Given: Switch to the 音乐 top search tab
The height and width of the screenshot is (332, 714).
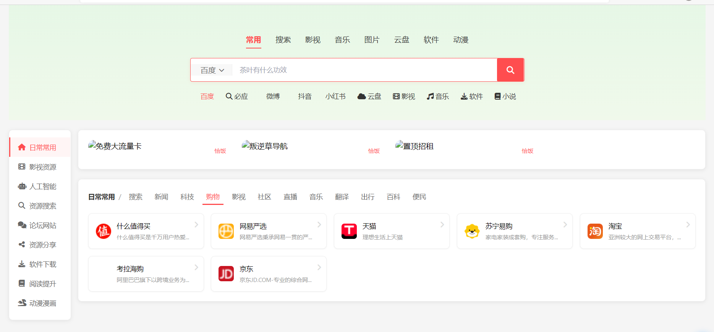Looking at the screenshot, I should pos(342,40).
